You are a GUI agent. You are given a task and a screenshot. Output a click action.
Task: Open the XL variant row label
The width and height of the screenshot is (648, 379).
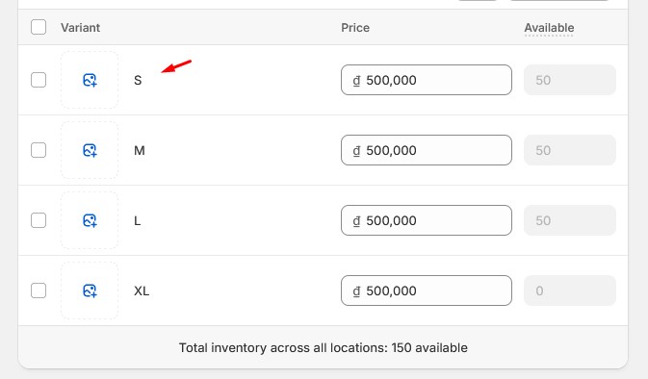click(x=142, y=291)
